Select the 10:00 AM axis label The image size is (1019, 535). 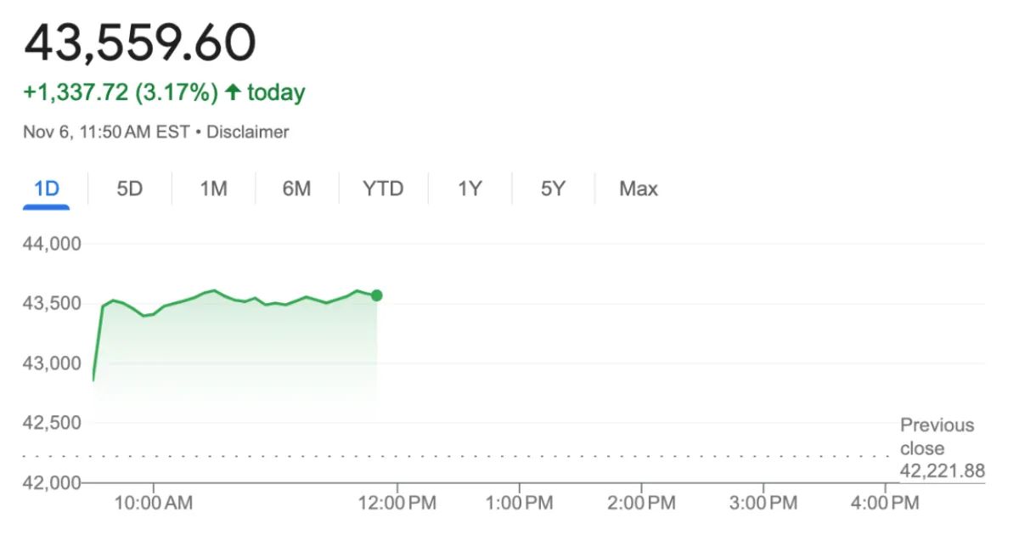(x=155, y=503)
